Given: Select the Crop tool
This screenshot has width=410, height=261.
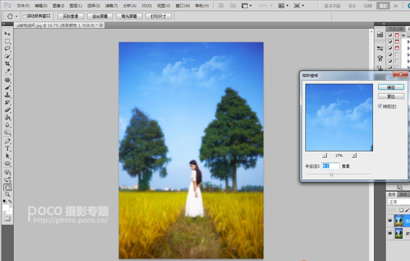Looking at the screenshot, I should pos(7,64).
